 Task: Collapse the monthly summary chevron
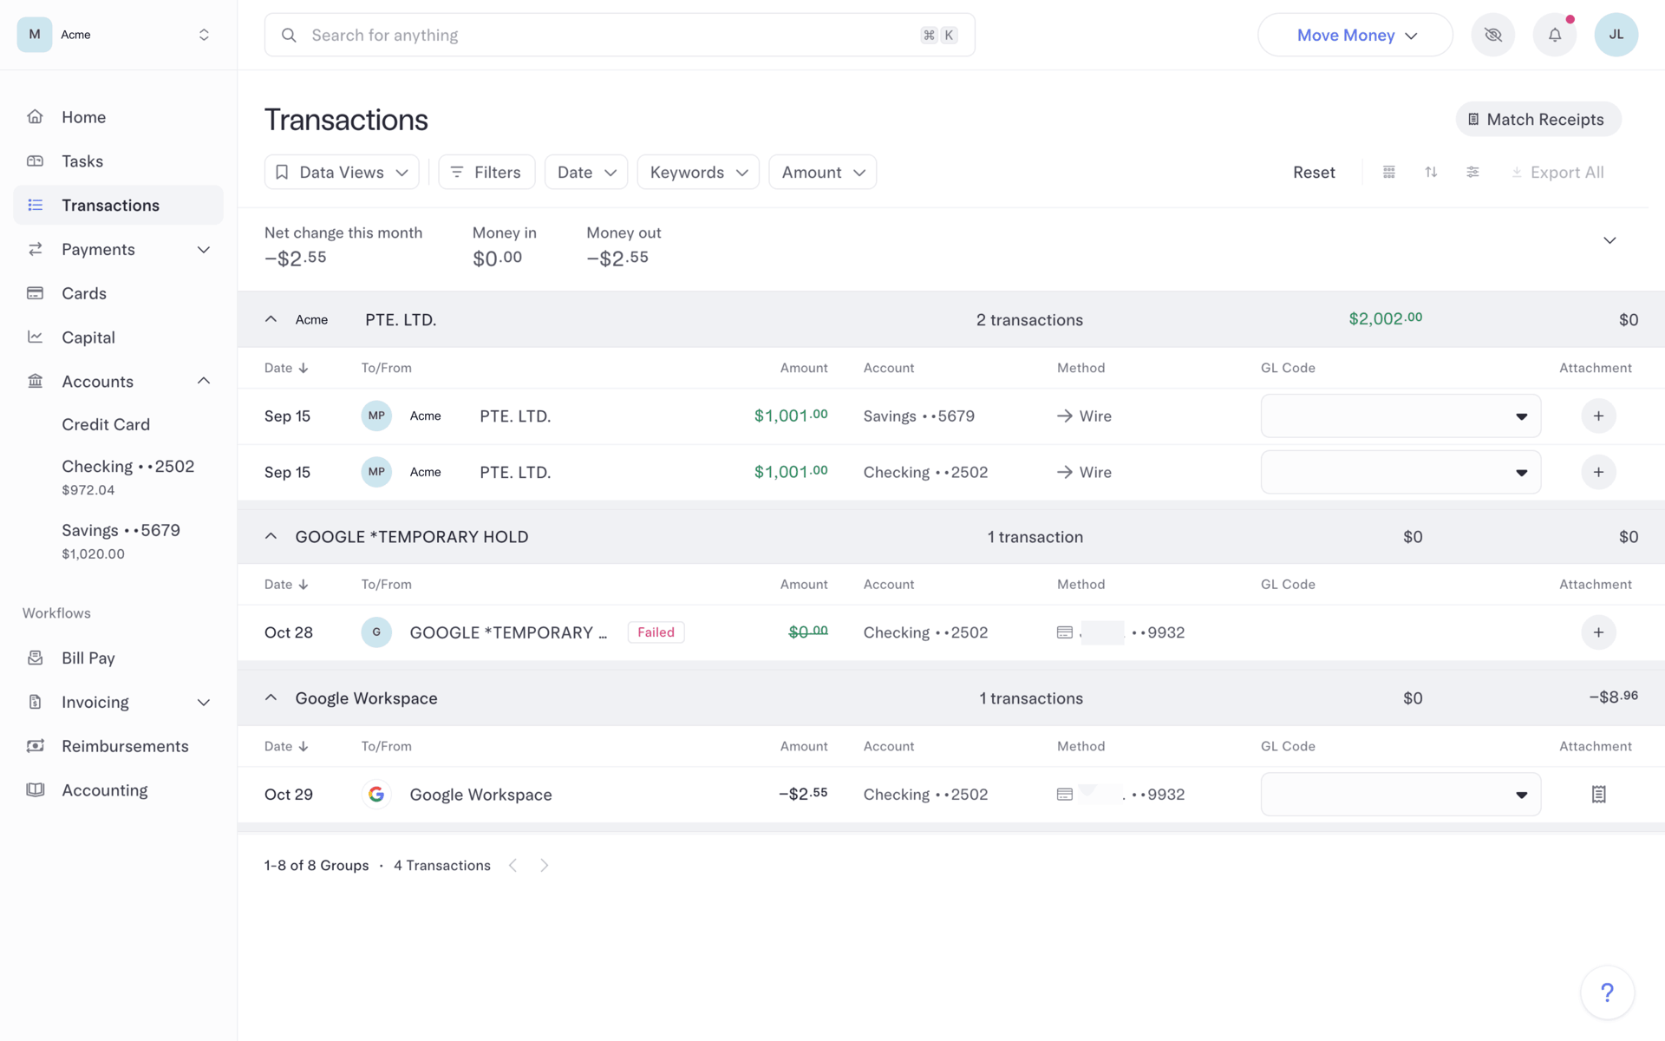click(x=1609, y=240)
